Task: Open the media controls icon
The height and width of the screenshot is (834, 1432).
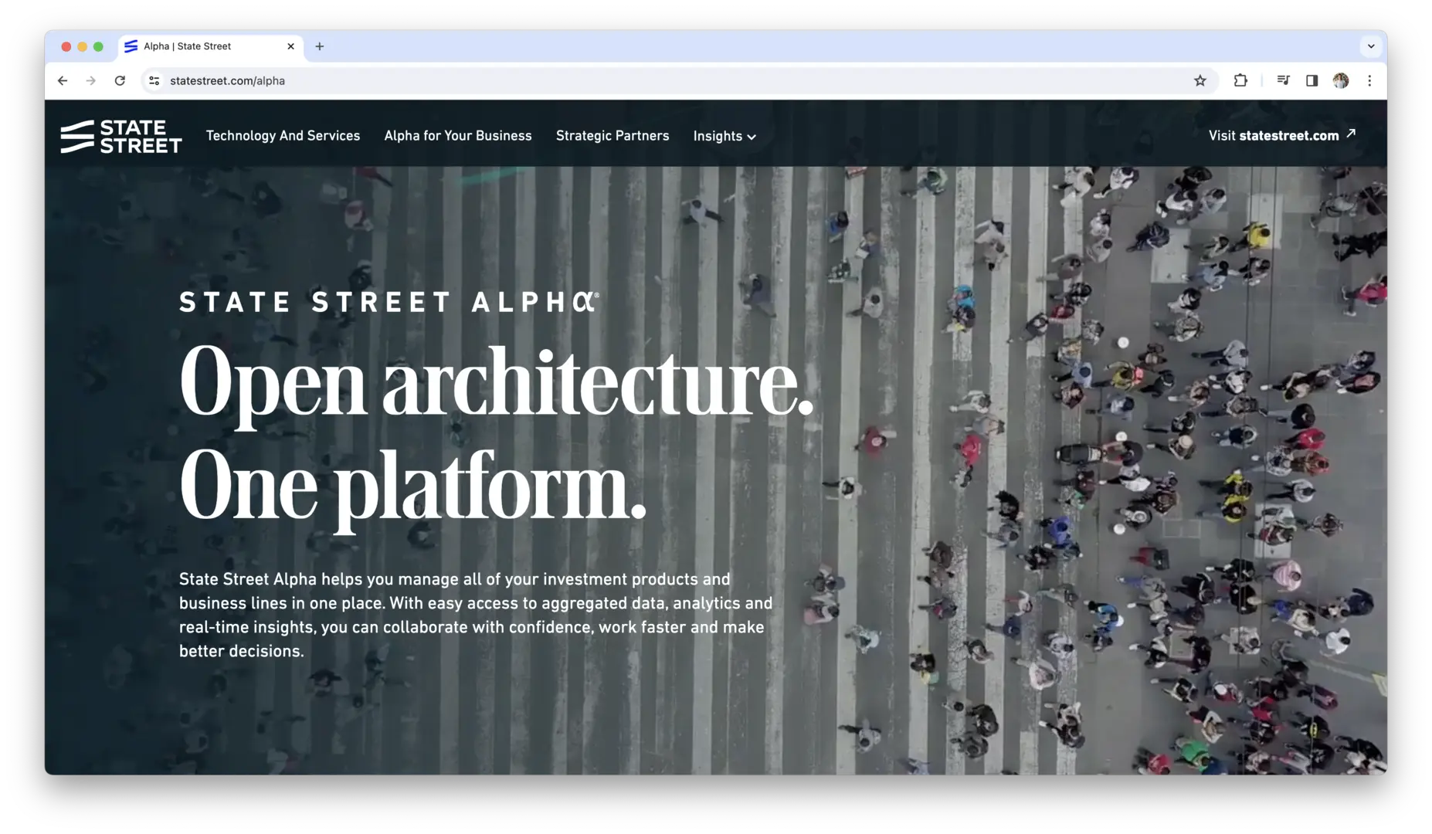Action: 1283,80
